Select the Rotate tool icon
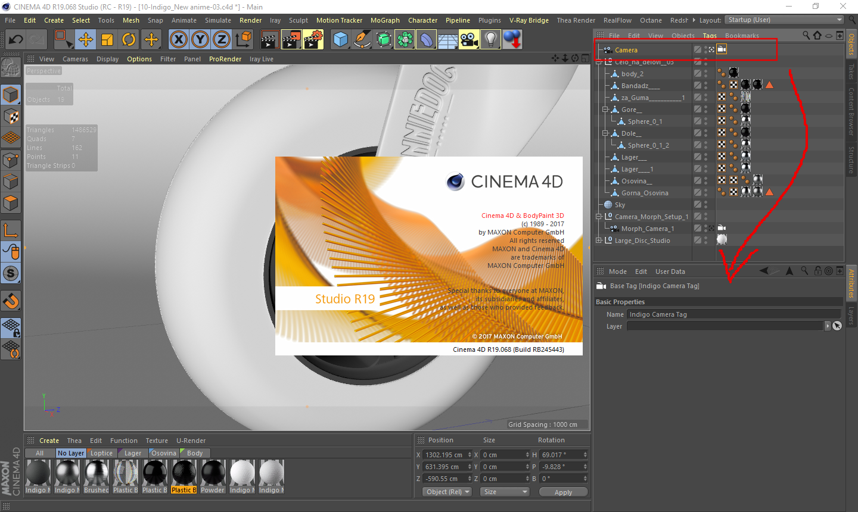This screenshot has height=512, width=858. click(129, 40)
